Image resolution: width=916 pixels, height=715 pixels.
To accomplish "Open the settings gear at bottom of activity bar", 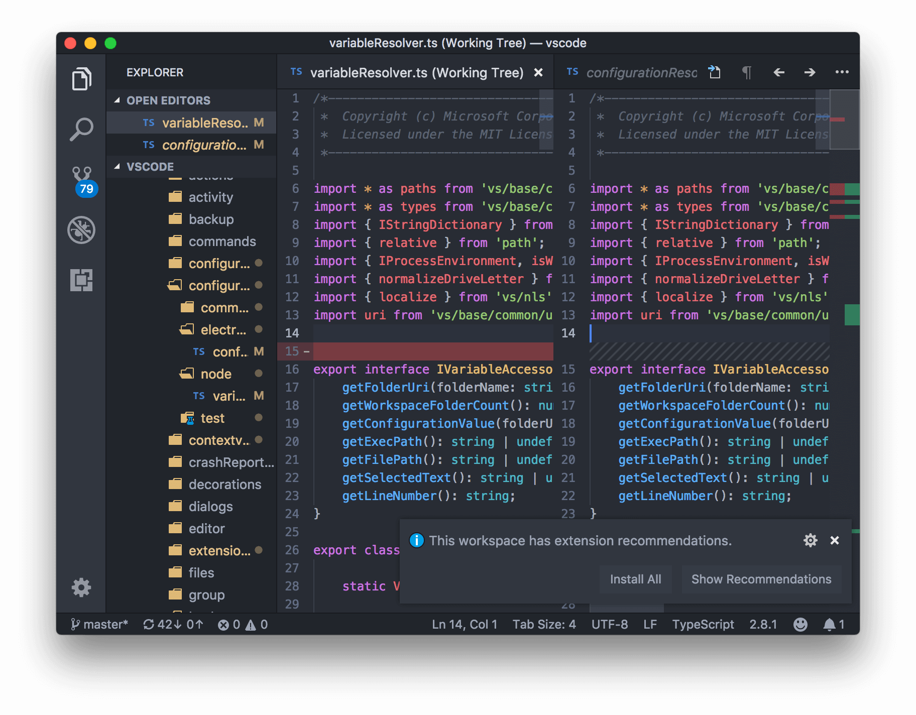I will [x=81, y=587].
